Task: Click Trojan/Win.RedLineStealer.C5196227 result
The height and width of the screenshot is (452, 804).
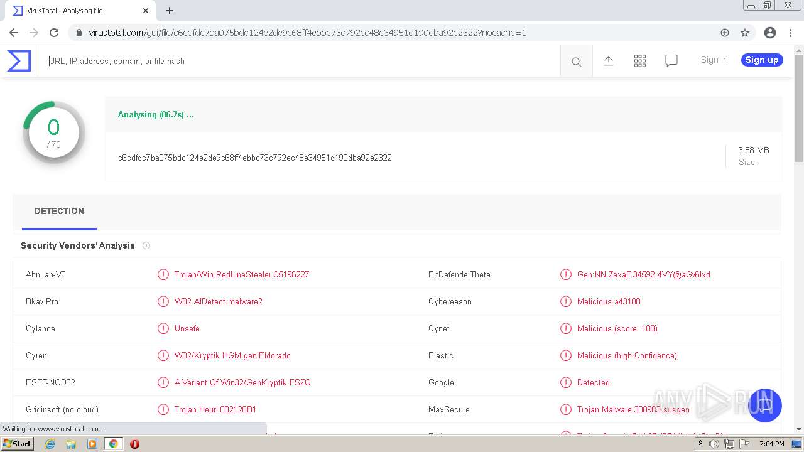Action: [x=242, y=274]
